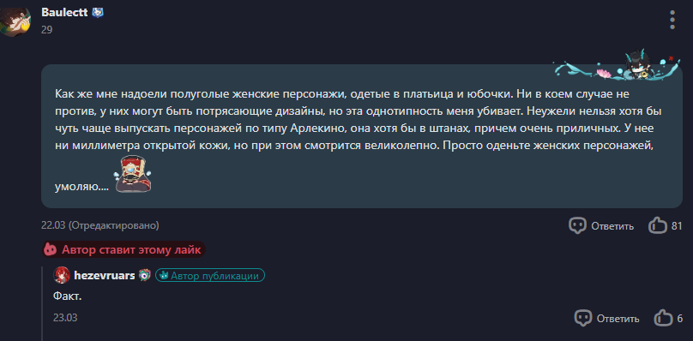Click the speech bubble reply icon under Baulectt's comment
Screen dimensions: 693x341
[x=577, y=225]
